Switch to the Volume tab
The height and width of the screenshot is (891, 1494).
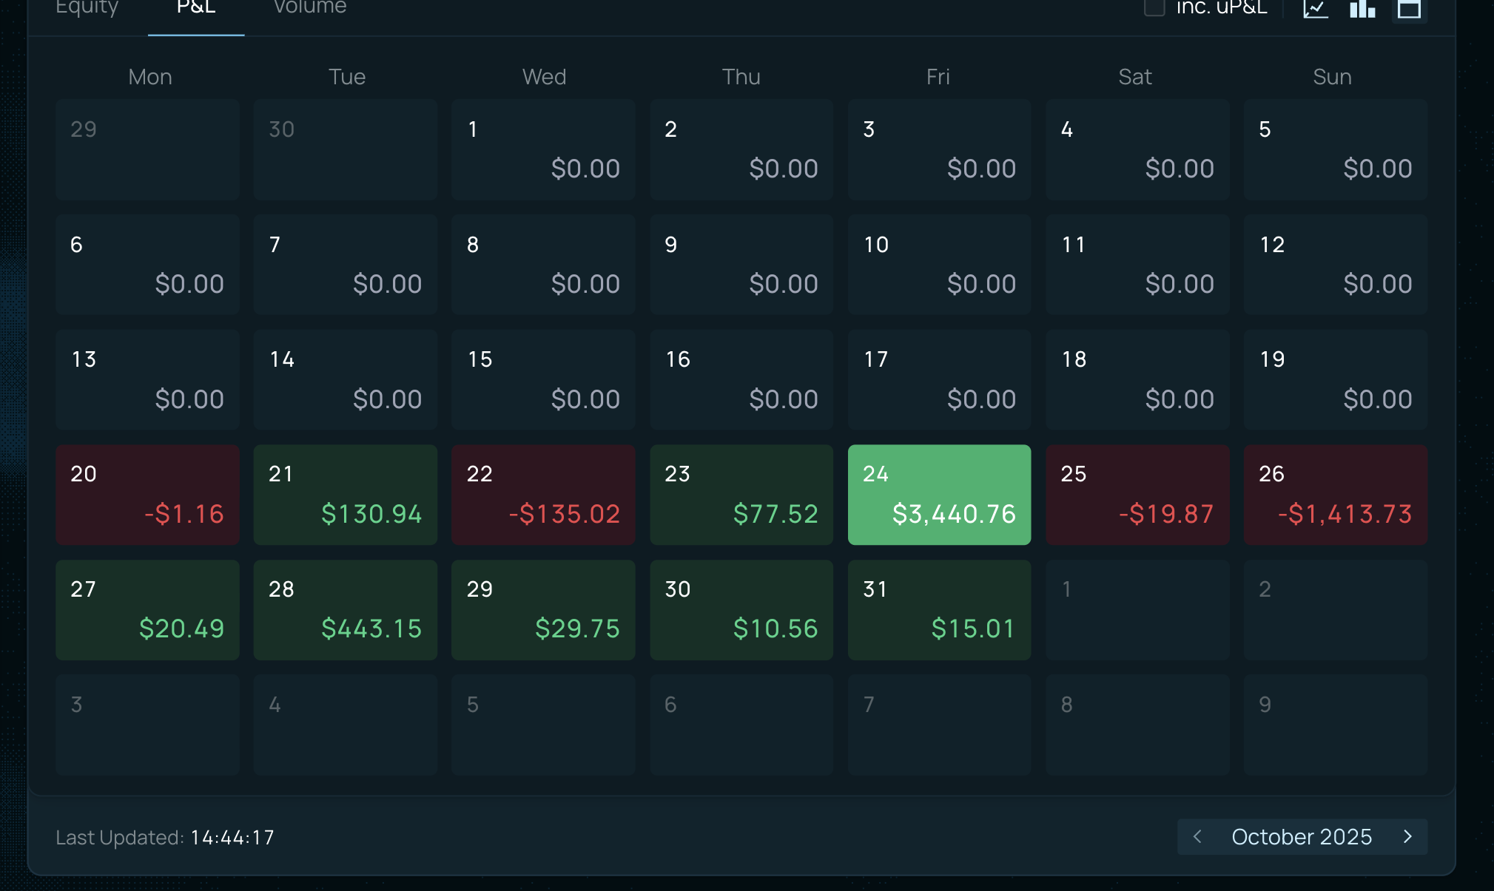[x=310, y=7]
